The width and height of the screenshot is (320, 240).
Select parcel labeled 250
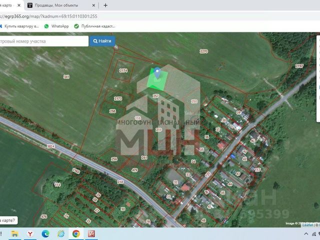click(194, 101)
